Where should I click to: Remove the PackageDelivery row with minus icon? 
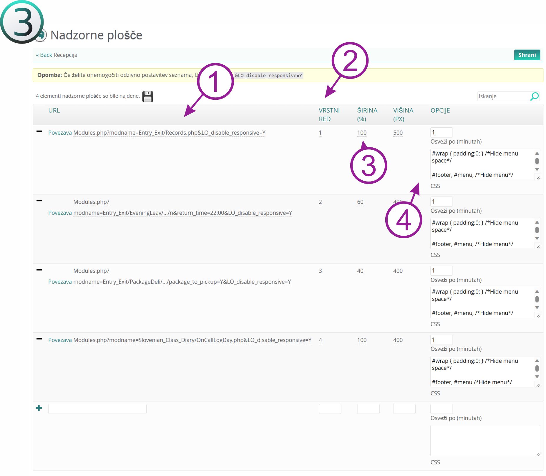(x=39, y=270)
